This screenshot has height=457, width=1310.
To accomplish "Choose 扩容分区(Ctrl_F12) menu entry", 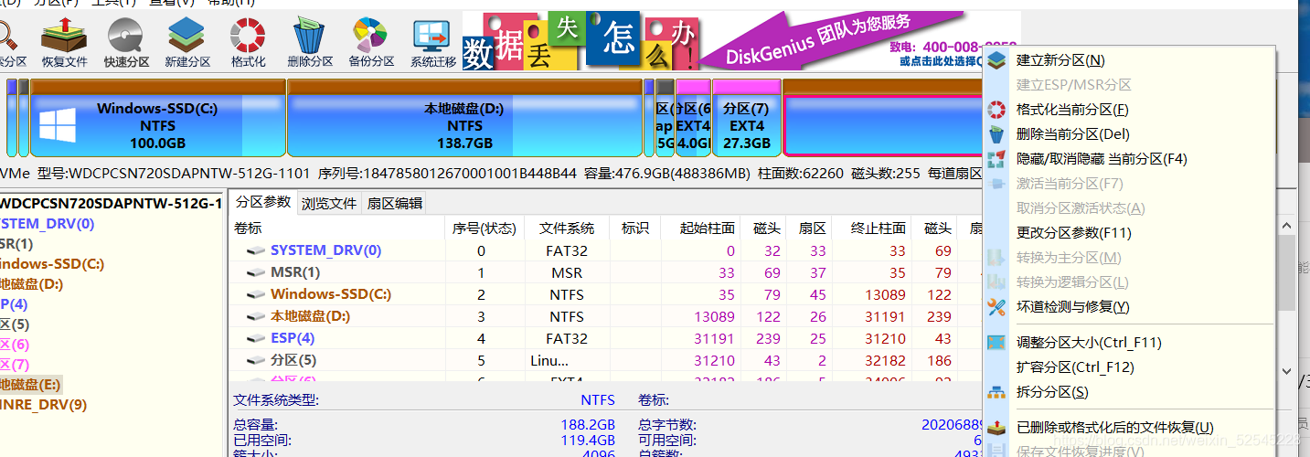I will point(1075,367).
